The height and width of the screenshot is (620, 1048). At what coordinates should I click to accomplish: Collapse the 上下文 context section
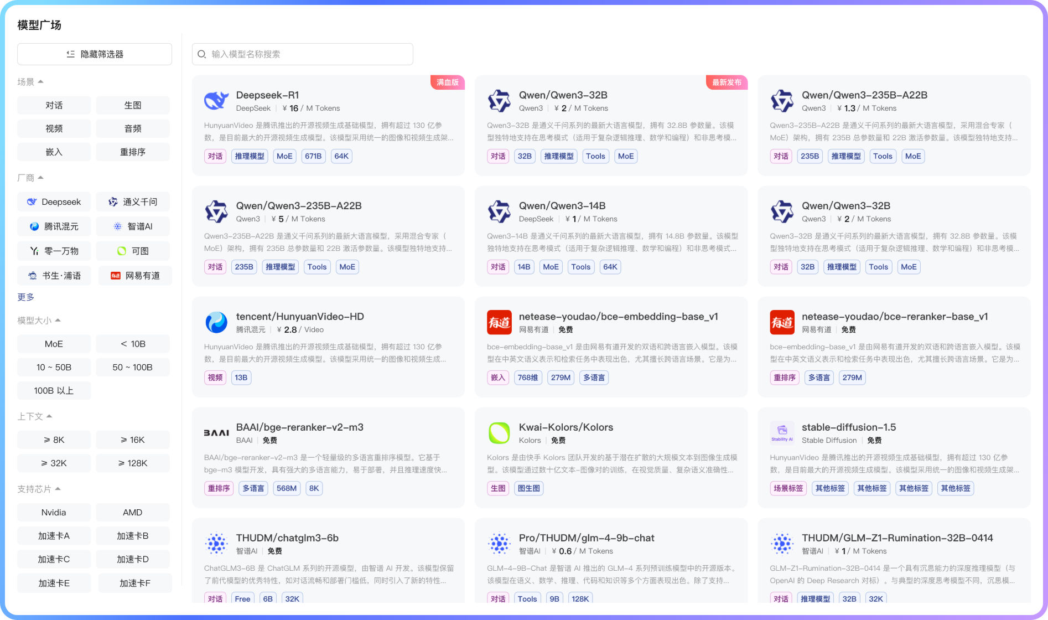tap(49, 416)
